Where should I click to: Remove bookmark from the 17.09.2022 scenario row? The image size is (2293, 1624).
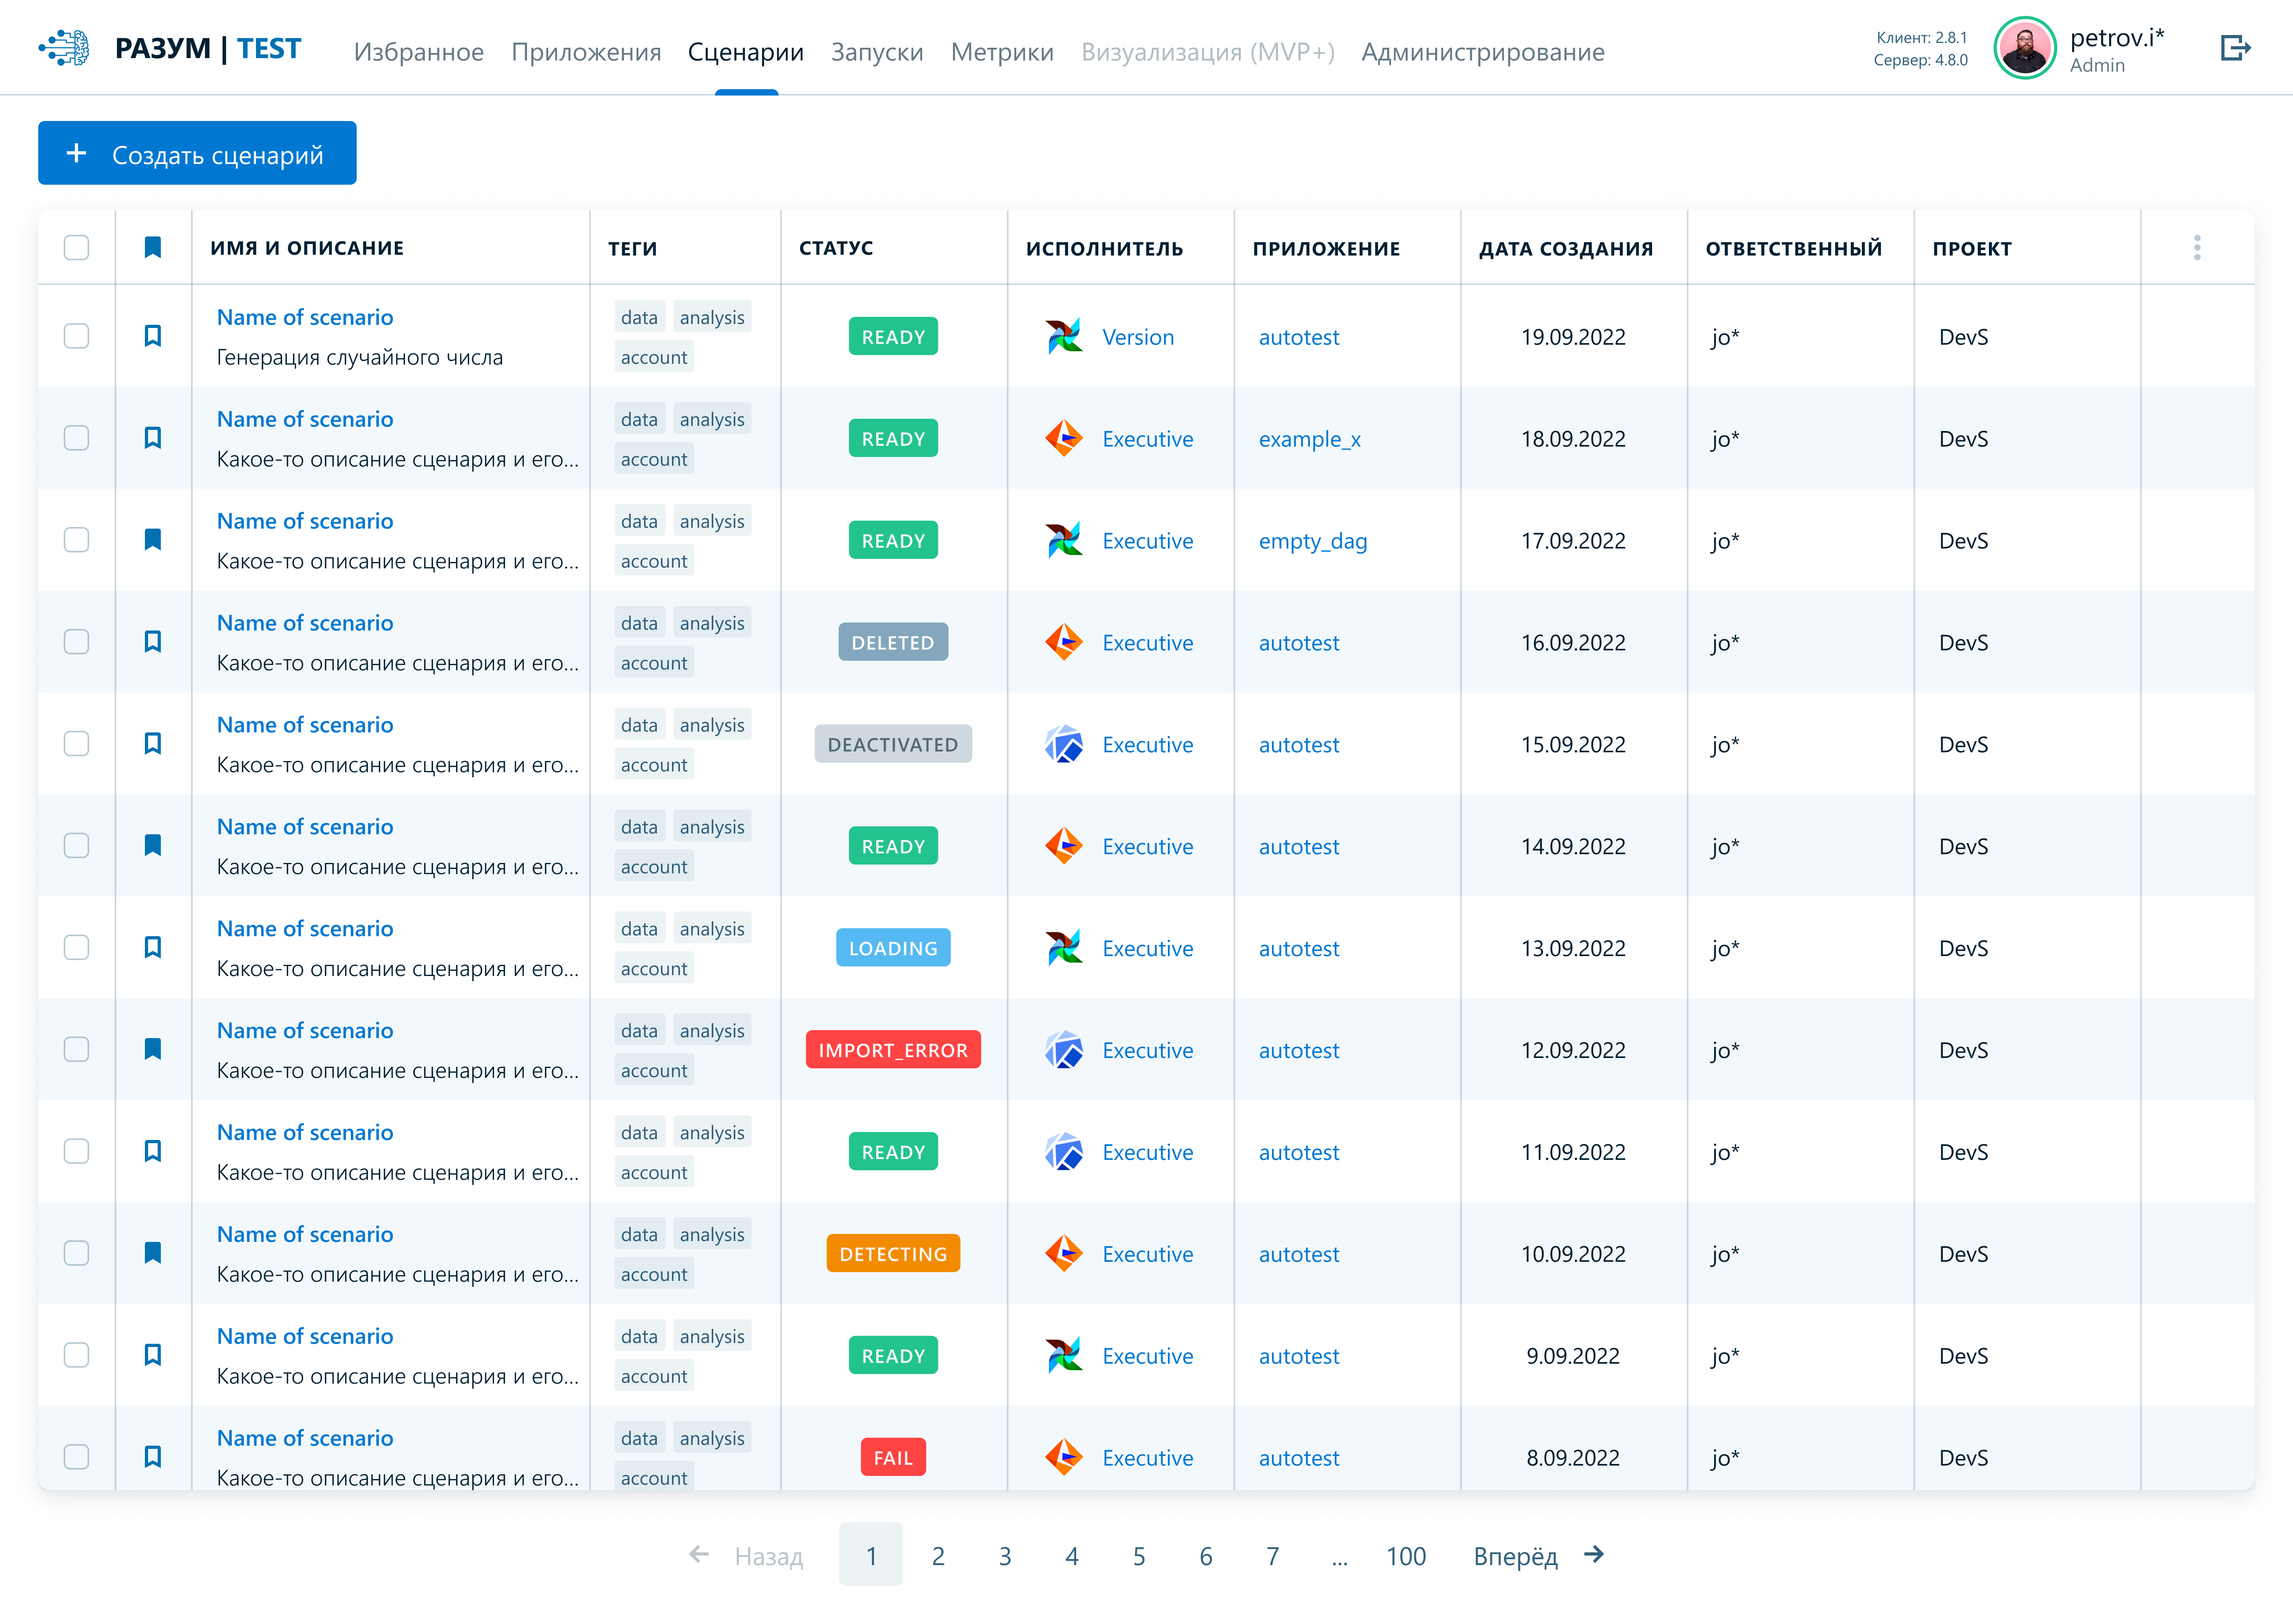click(153, 540)
